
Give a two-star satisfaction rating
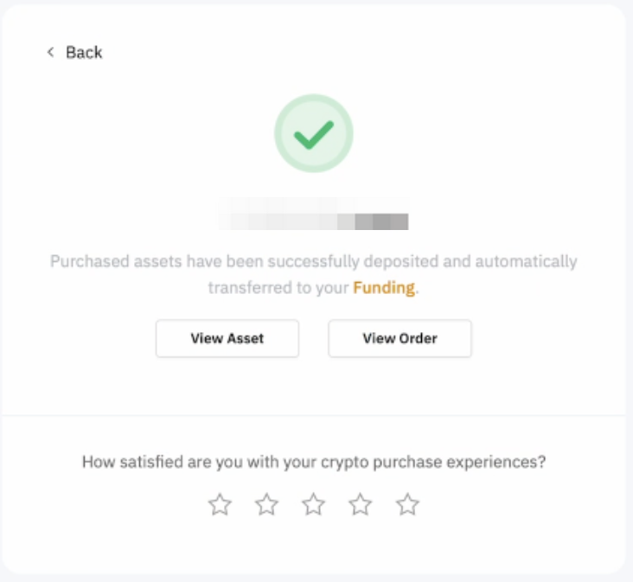coord(266,504)
